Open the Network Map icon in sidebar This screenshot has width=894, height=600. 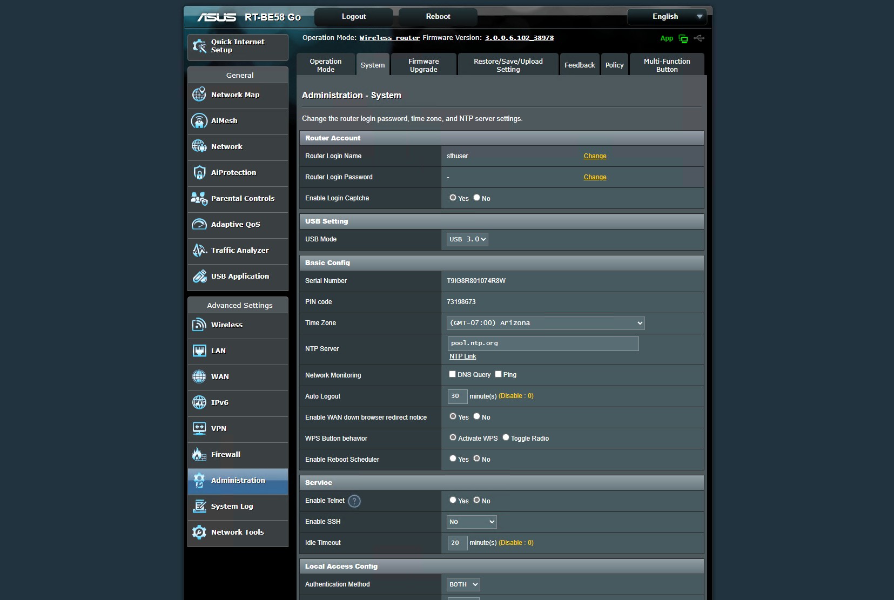(x=199, y=95)
